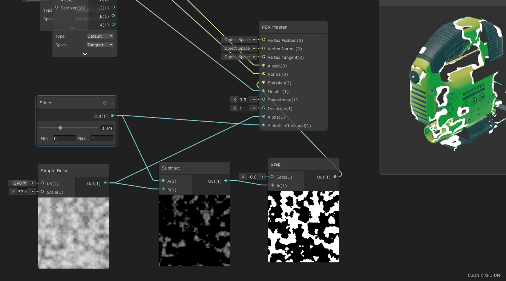Edit the slider value field 0.346
Viewport: 506px width, 281px height.
pyautogui.click(x=107, y=128)
